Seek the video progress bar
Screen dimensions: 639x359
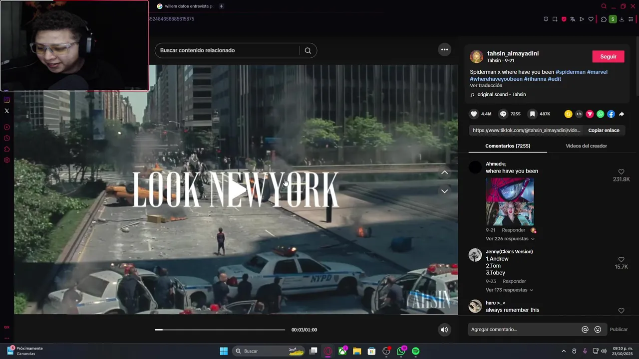point(220,330)
